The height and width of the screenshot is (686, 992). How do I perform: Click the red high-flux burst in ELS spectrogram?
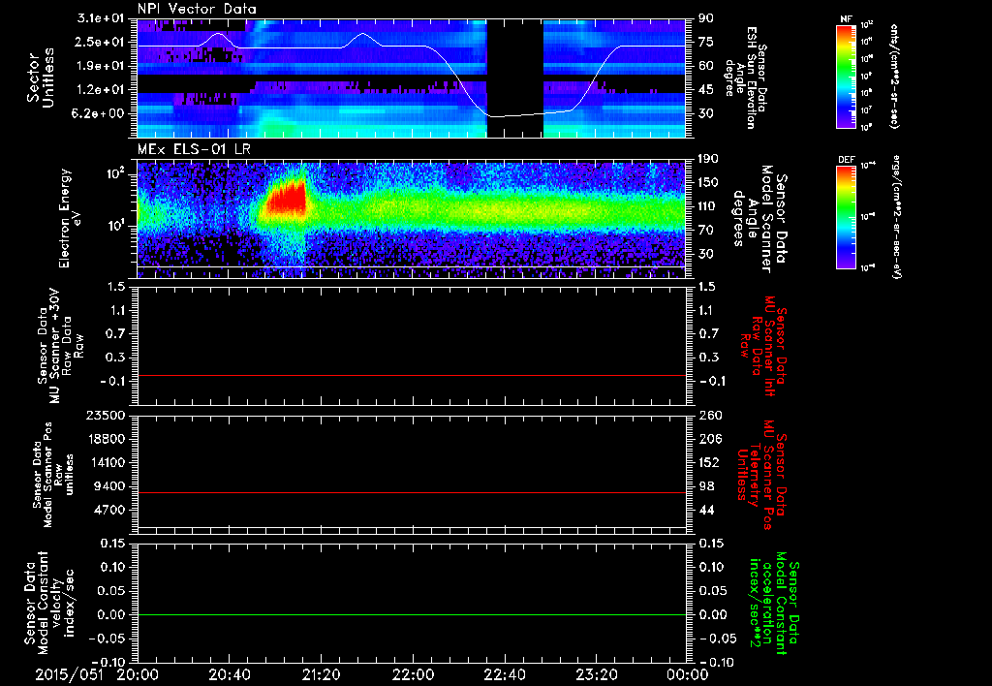(x=286, y=198)
